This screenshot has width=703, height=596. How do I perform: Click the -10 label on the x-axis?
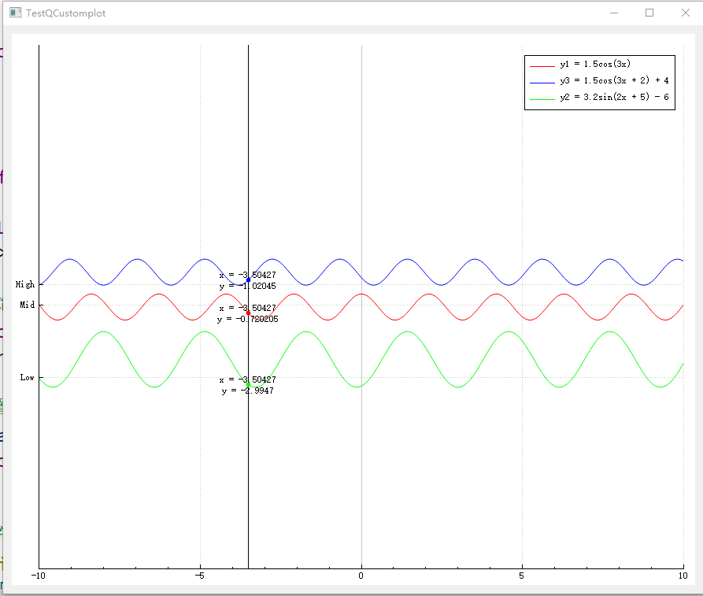(39, 576)
